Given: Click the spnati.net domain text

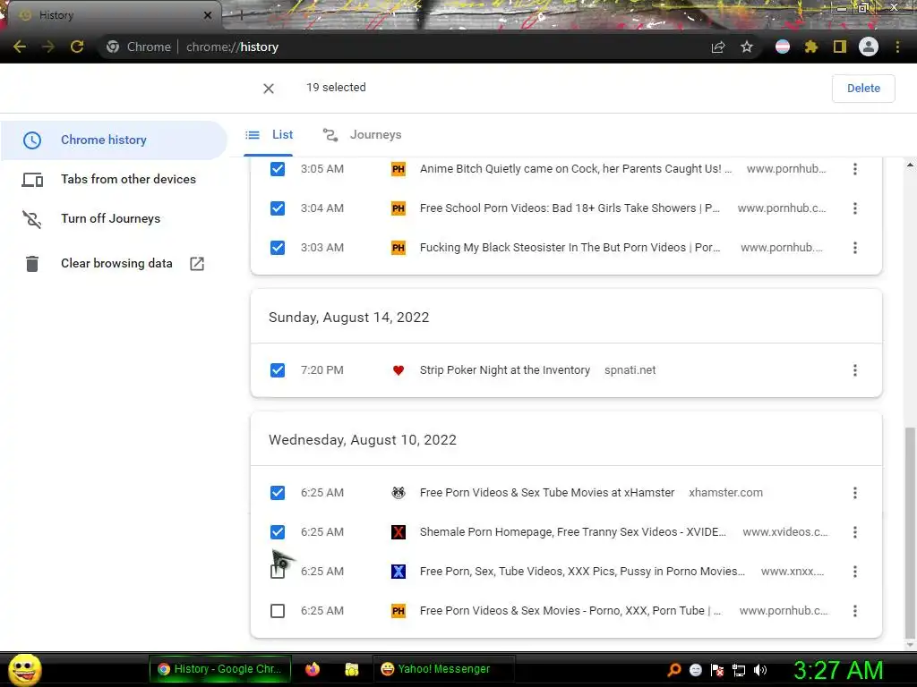Looking at the screenshot, I should point(630,370).
